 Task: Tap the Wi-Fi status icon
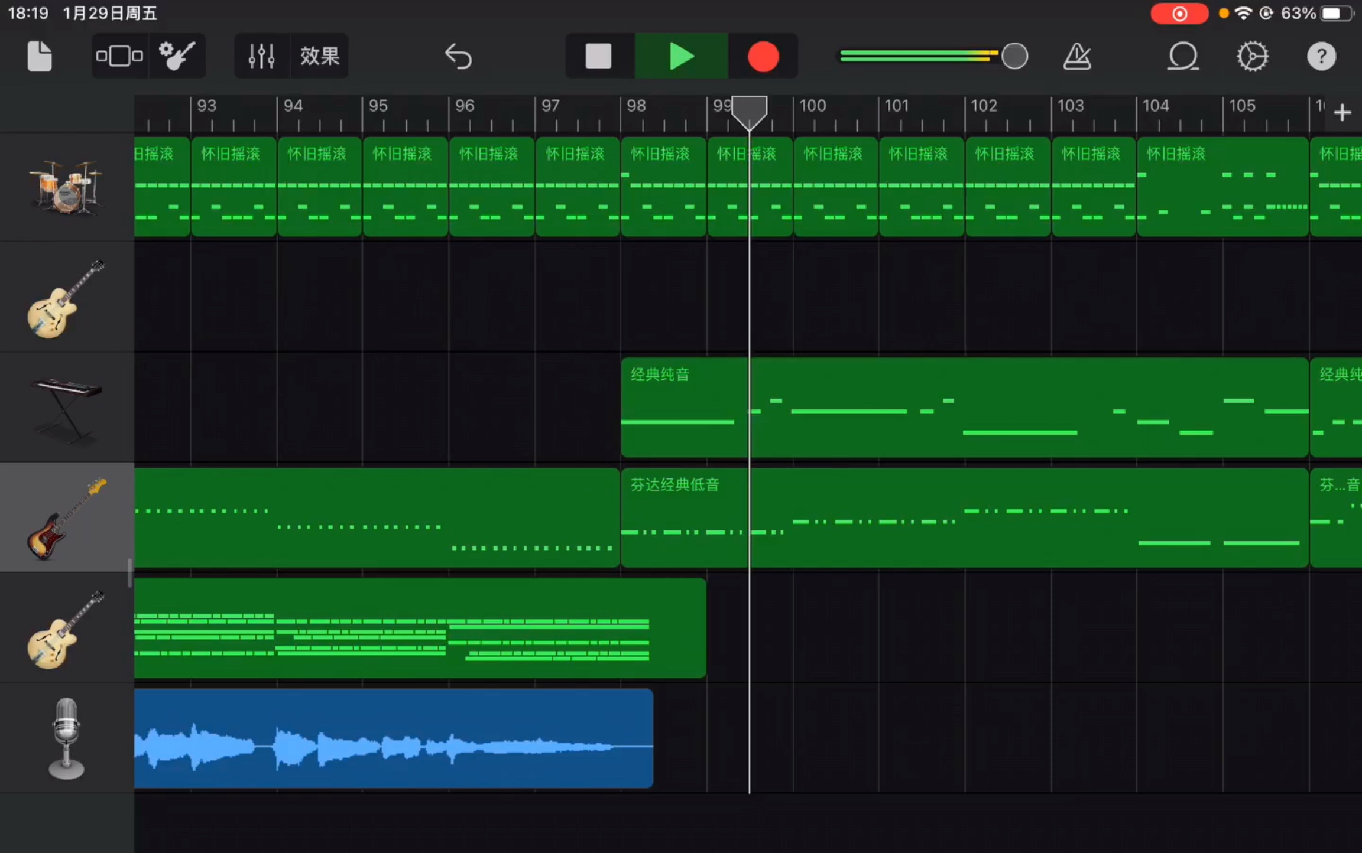point(1244,14)
